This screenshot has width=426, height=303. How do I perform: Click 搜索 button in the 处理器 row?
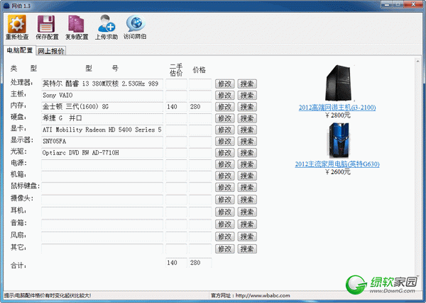point(247,84)
